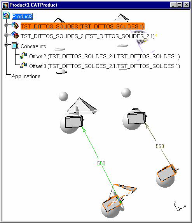192x223 pixels.
Task: Select the Applications tree item
Action: (26, 77)
